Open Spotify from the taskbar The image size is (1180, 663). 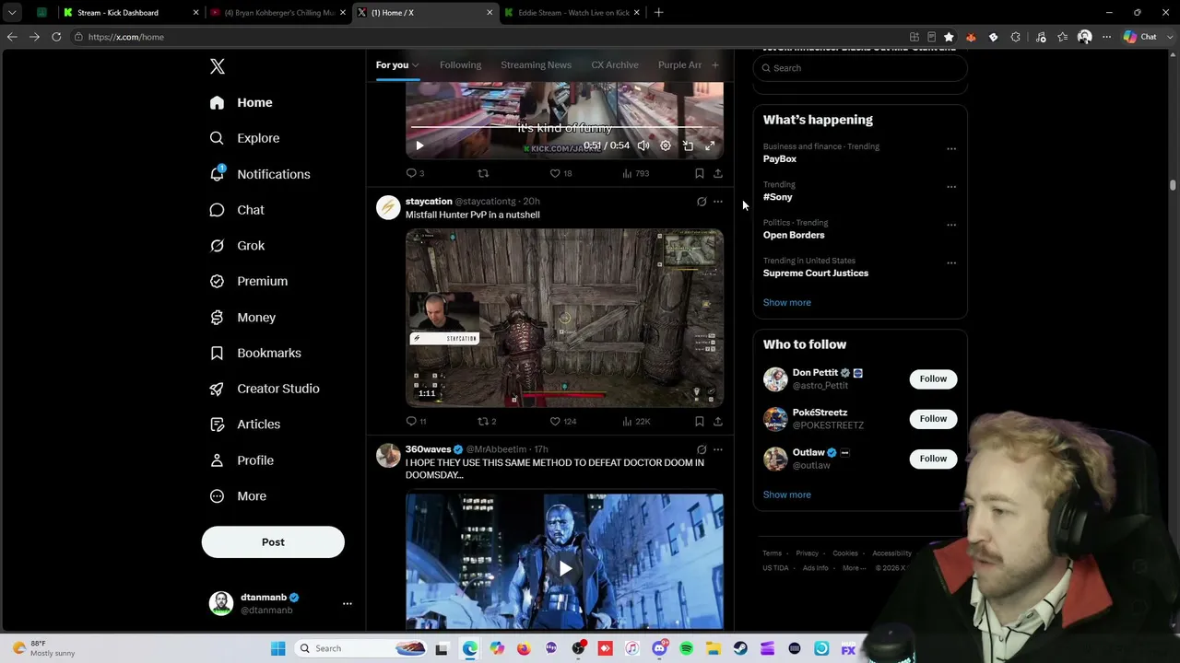click(x=687, y=648)
